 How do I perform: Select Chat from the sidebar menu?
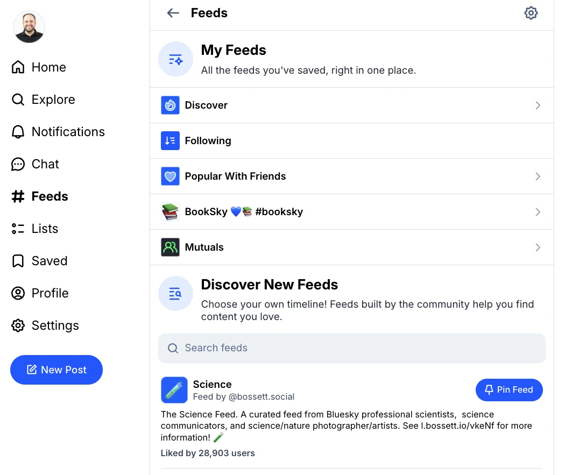(35, 164)
